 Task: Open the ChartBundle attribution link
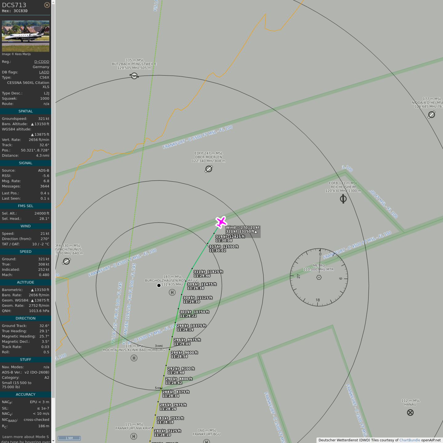tap(409, 440)
